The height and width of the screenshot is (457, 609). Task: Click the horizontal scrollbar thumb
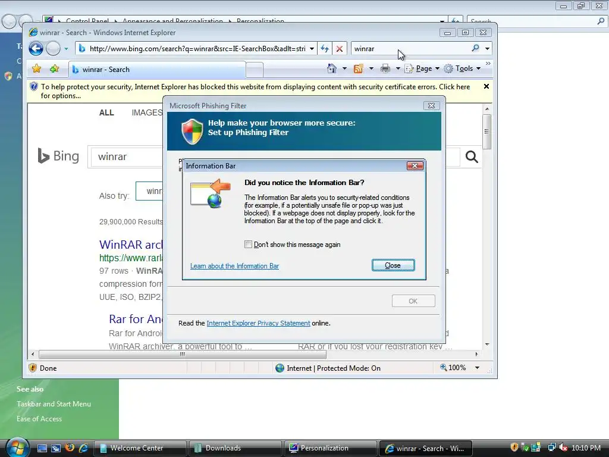pos(183,355)
